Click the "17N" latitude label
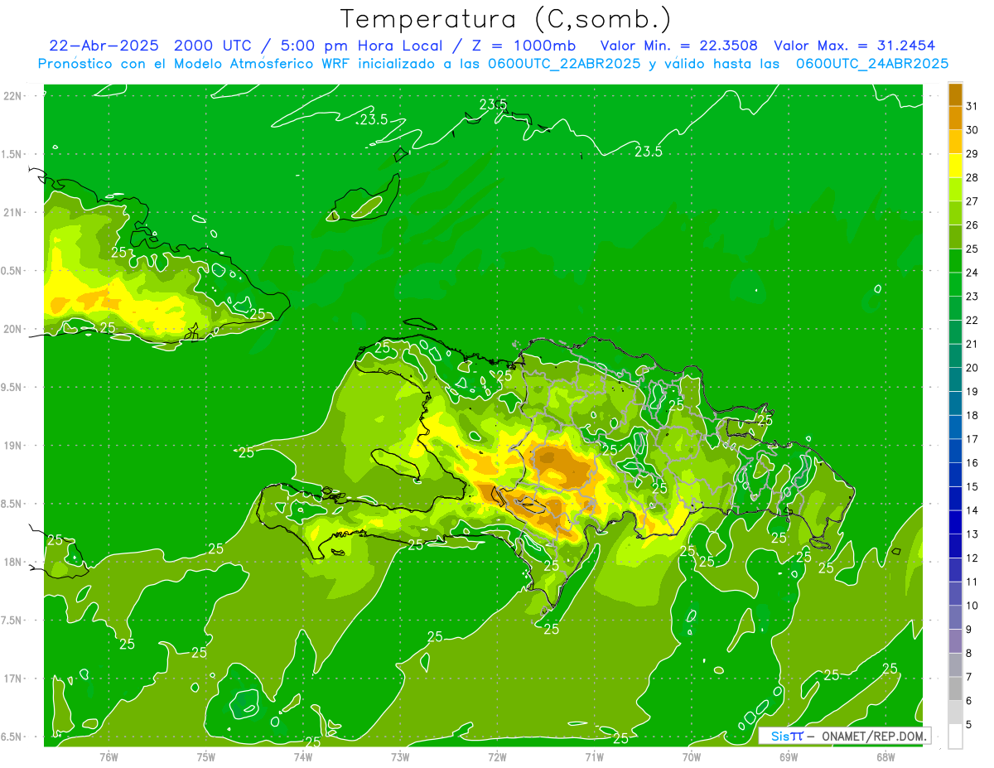 pyautogui.click(x=12, y=679)
